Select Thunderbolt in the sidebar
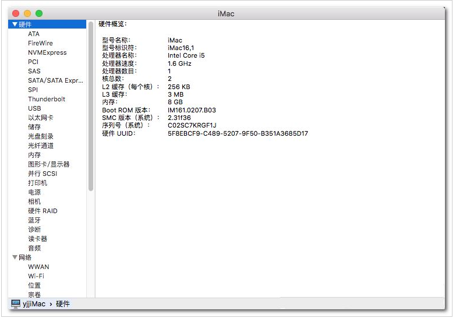456x318 pixels. pyautogui.click(x=47, y=99)
